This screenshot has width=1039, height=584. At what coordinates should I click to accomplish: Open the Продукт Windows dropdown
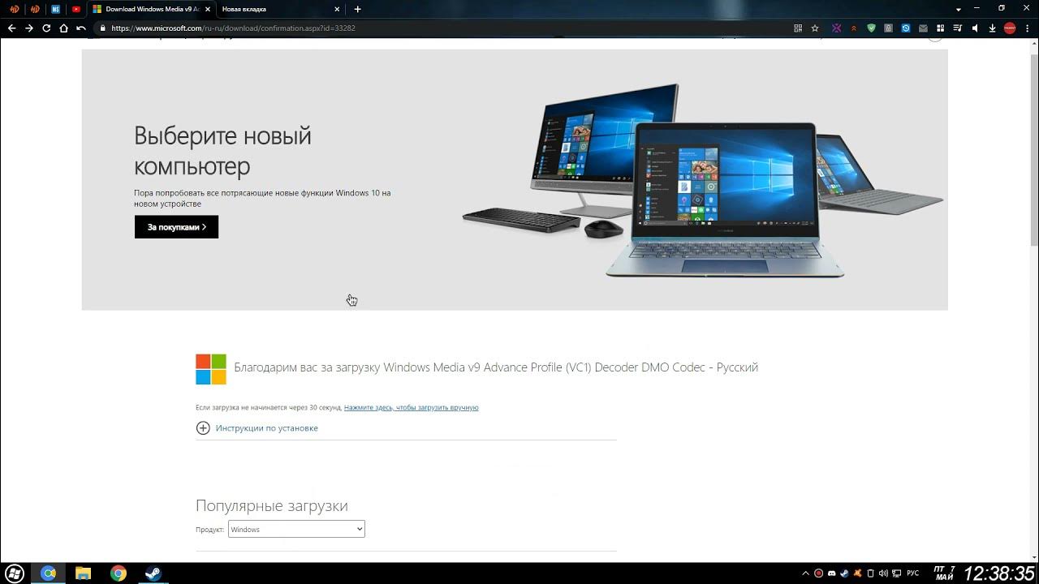[x=296, y=529]
